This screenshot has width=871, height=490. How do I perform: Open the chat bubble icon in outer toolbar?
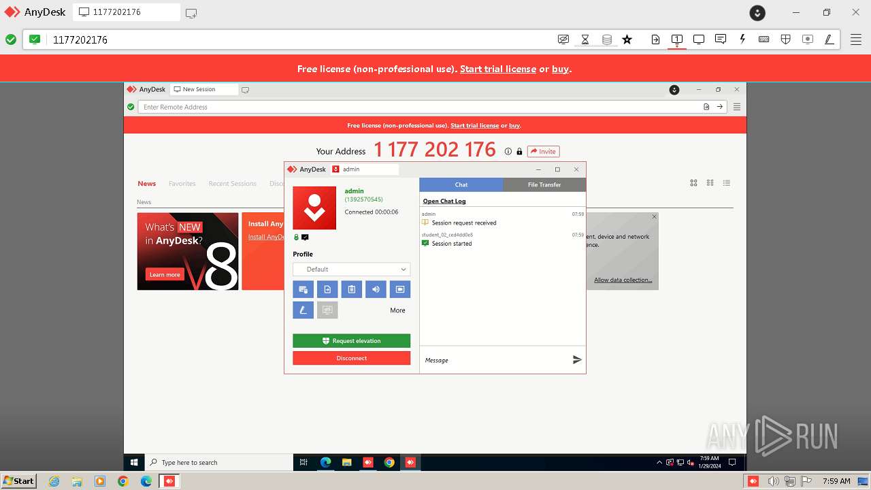pyautogui.click(x=721, y=39)
